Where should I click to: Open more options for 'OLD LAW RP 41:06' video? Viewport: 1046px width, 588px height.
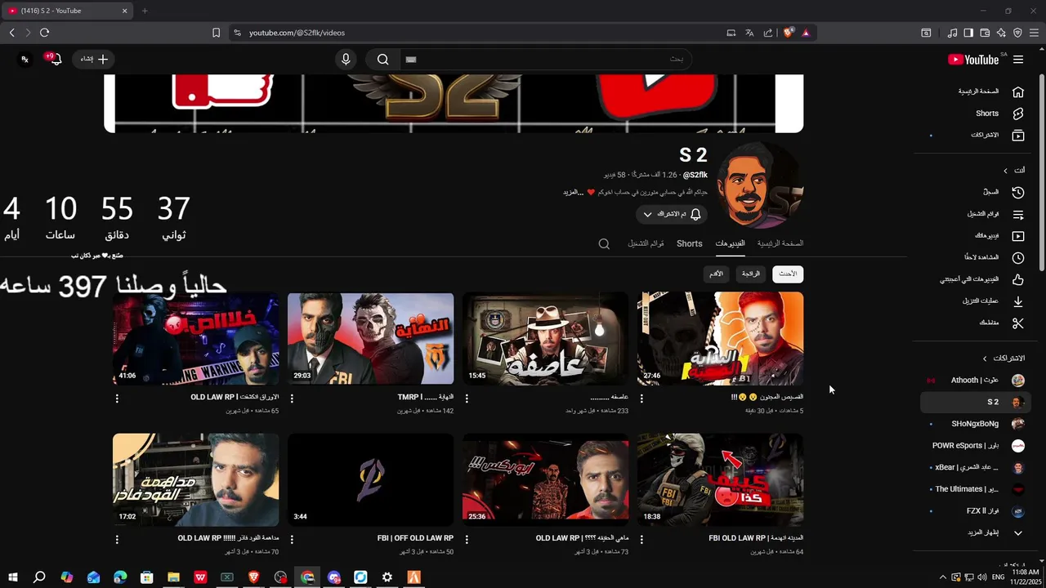coord(117,399)
